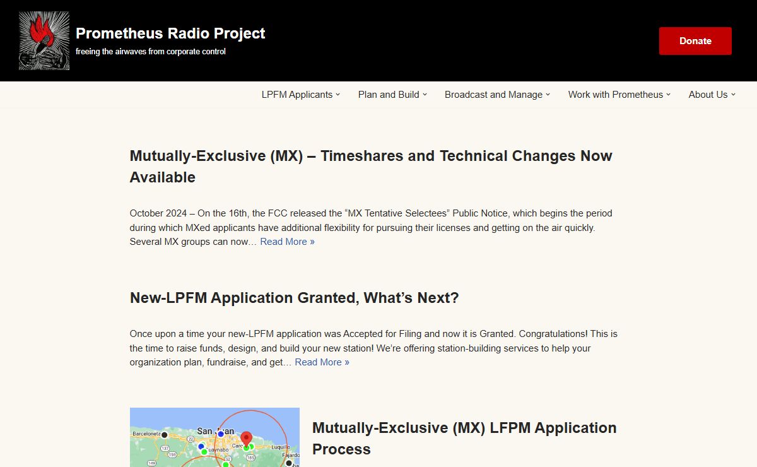Click the Prometheus flame logo image
Image resolution: width=757 pixels, height=467 pixels.
pos(44,40)
